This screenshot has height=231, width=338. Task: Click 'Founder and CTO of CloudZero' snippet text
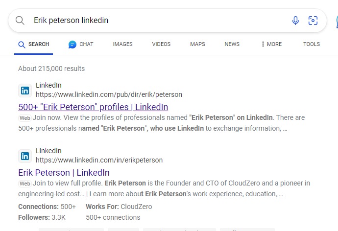[x=213, y=183]
